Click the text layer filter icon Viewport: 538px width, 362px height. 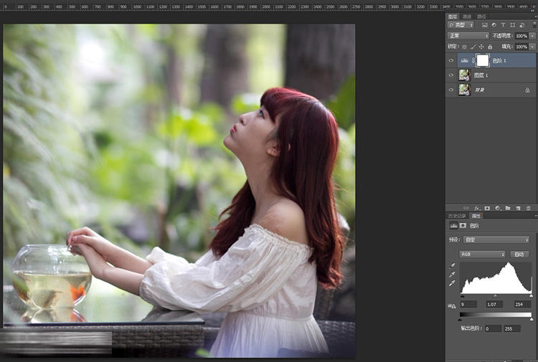tap(503, 25)
